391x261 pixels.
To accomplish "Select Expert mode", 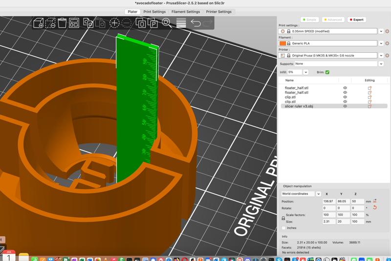I will click(x=357, y=20).
